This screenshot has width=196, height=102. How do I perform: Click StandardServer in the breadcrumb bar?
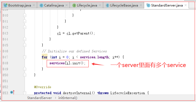point(40,98)
